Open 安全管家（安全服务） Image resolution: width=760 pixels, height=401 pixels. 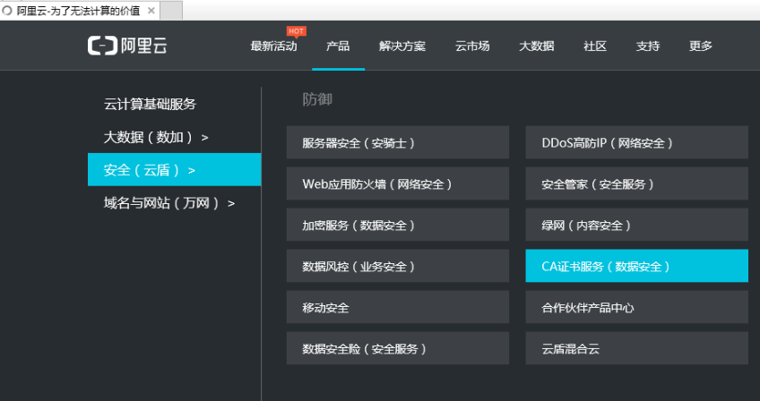click(637, 183)
